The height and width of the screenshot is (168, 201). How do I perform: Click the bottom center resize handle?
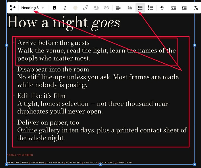click(100, 164)
